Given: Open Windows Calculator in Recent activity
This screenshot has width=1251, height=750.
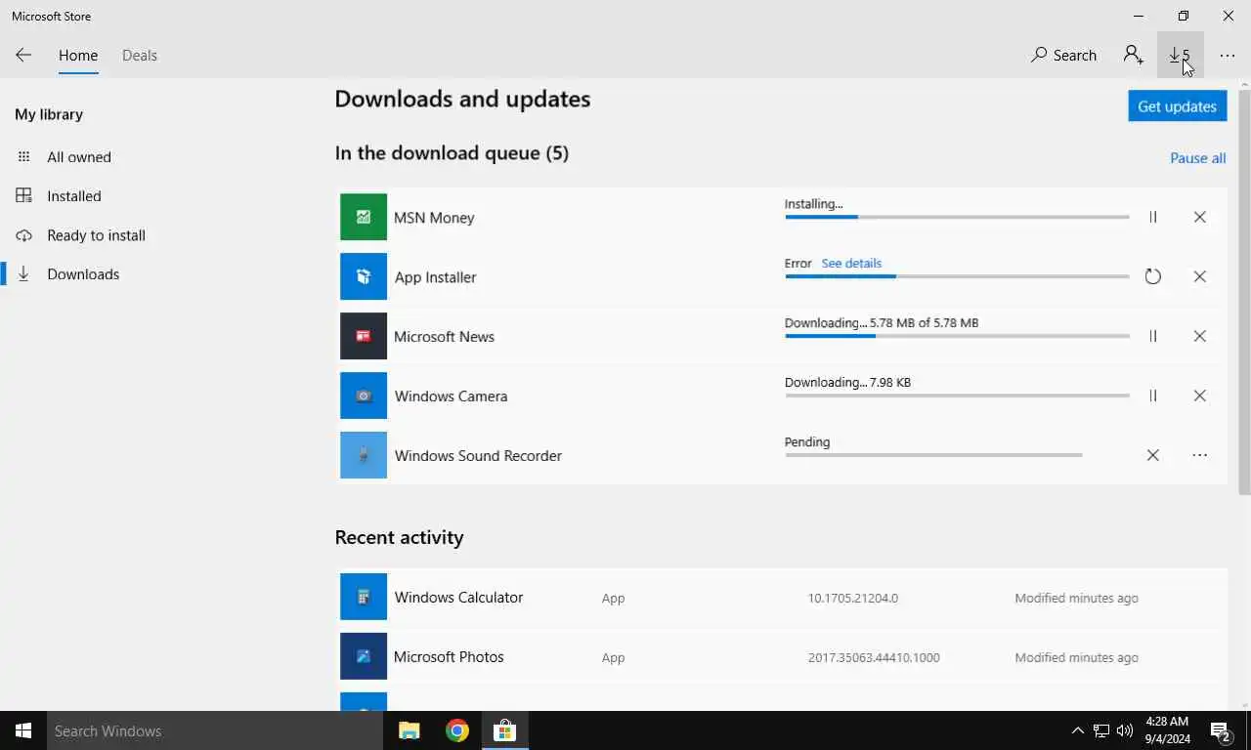Looking at the screenshot, I should tap(781, 597).
